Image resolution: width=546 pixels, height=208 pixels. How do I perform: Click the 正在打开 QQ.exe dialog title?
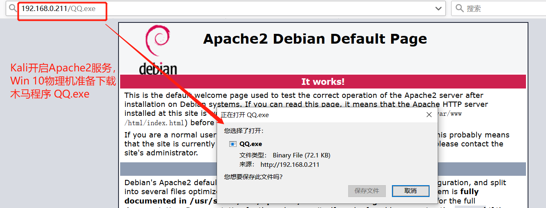coord(245,115)
